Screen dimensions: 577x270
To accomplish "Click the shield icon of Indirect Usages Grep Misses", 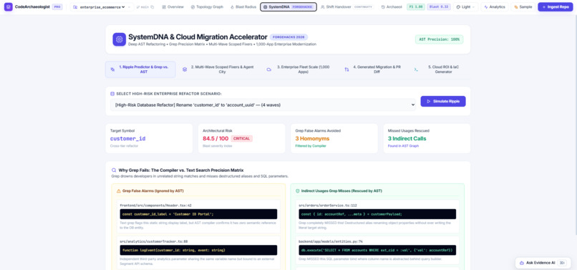I will [x=298, y=191].
